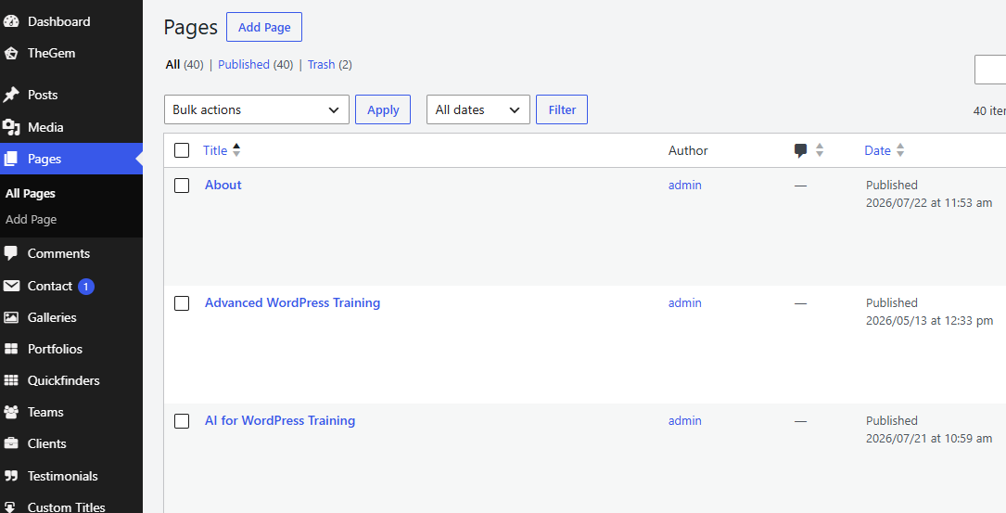Click date 2026/07/21 at 10:59 am
The height and width of the screenshot is (513, 1006).
[929, 439]
